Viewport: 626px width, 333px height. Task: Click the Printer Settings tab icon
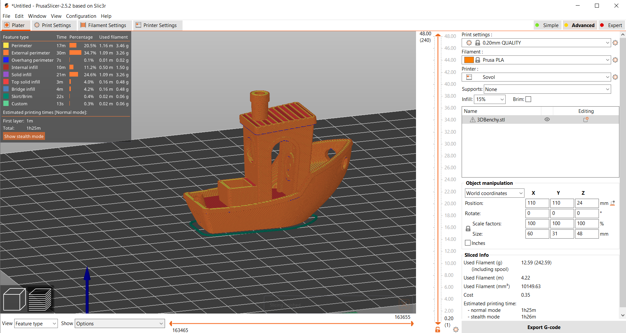138,25
